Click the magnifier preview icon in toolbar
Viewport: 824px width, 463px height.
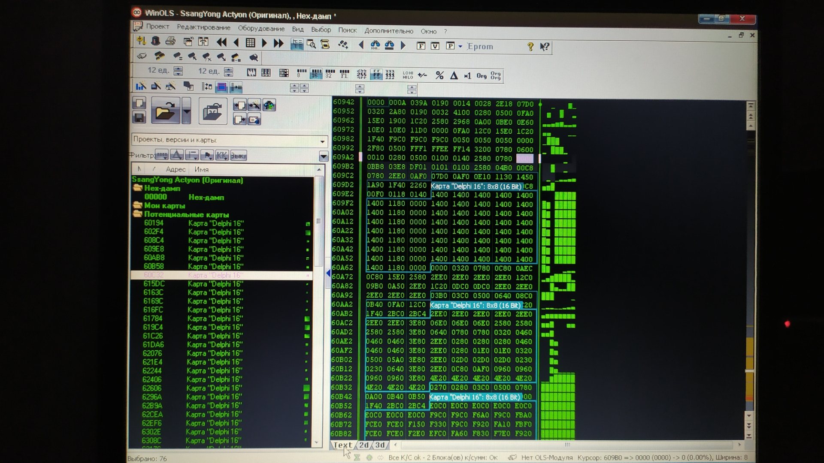tap(311, 44)
